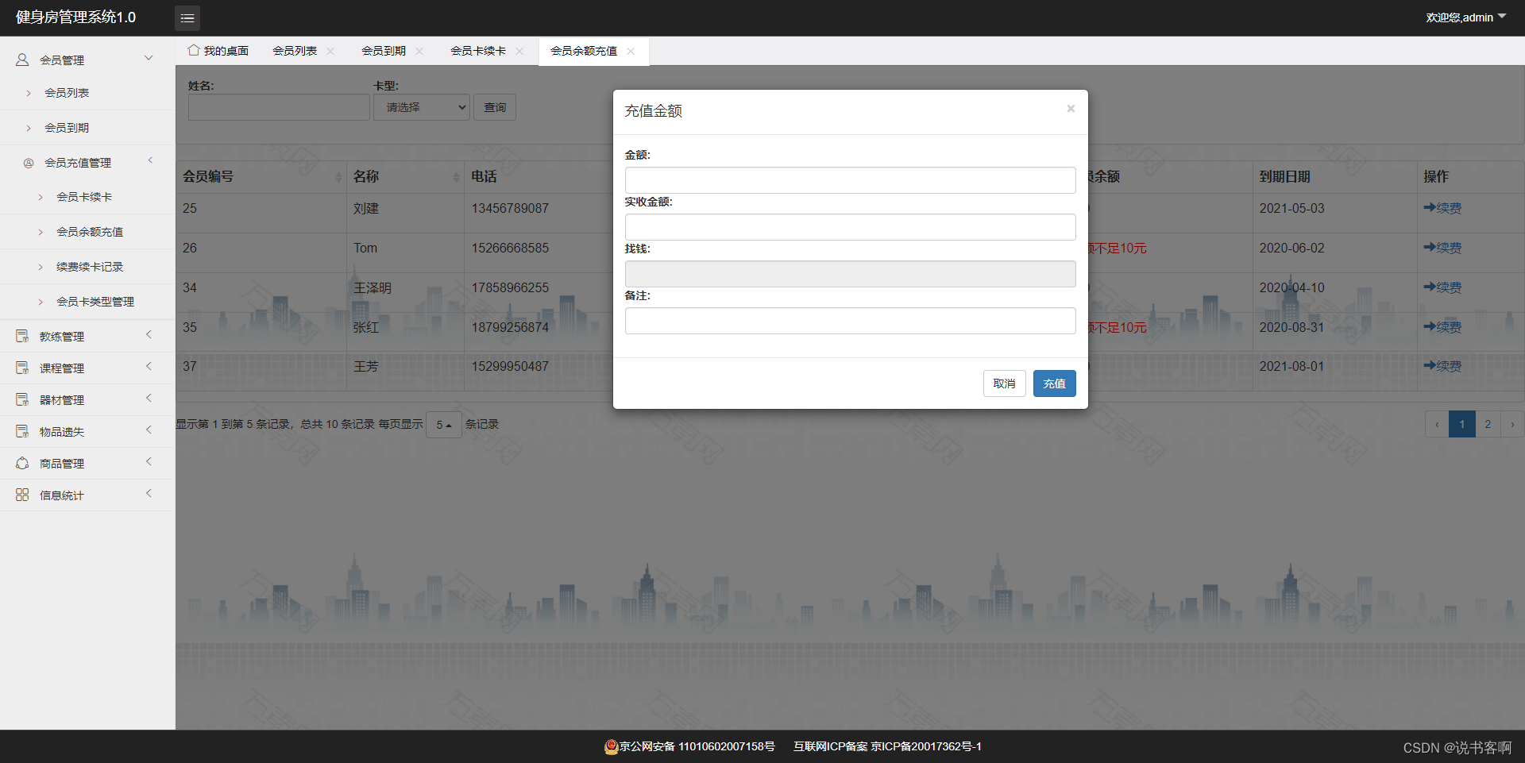This screenshot has height=763, width=1525.
Task: Click the 取消 button in dialog
Action: point(1005,383)
